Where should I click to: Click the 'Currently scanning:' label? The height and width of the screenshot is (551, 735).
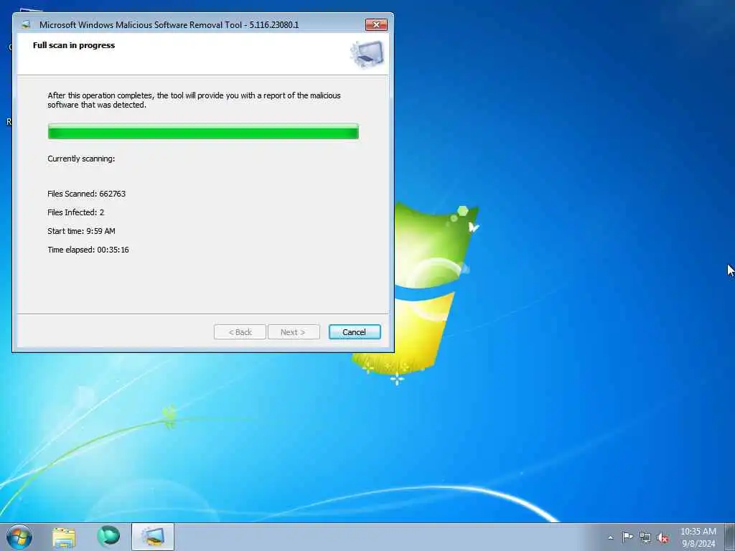click(x=81, y=159)
